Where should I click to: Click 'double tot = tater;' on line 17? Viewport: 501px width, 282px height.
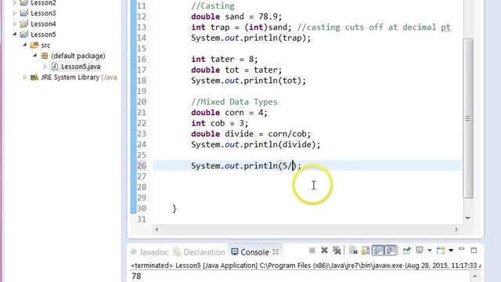click(236, 70)
